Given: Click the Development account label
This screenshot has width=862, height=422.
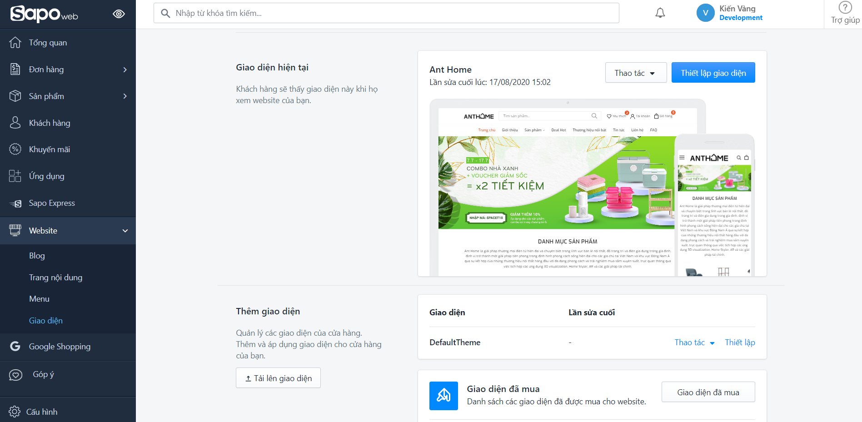Looking at the screenshot, I should pyautogui.click(x=741, y=18).
